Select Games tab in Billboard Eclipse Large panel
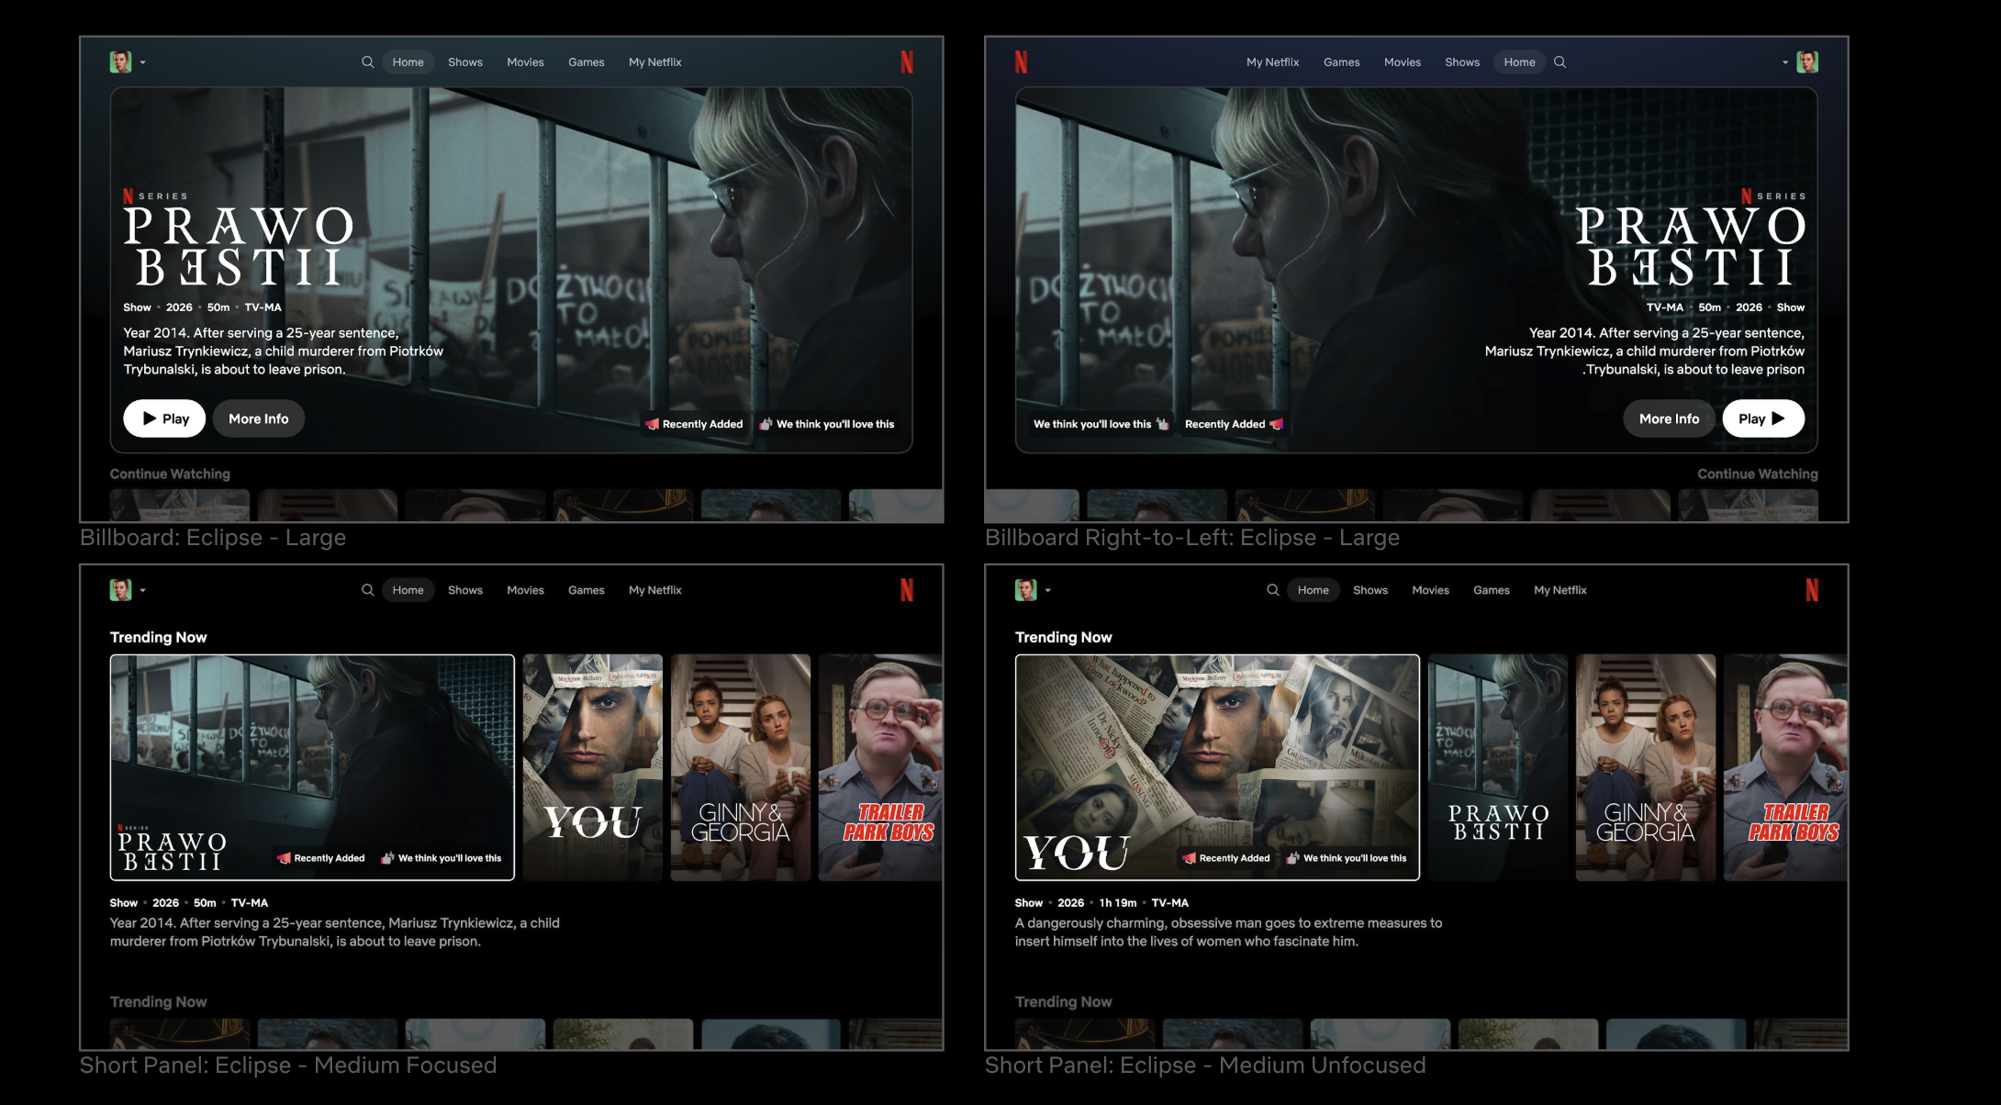2001x1105 pixels. (x=586, y=62)
